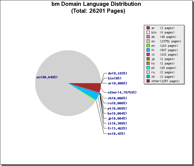Click the ar legend color swatch
Screen dimensions: 194x166
pos(148,28)
